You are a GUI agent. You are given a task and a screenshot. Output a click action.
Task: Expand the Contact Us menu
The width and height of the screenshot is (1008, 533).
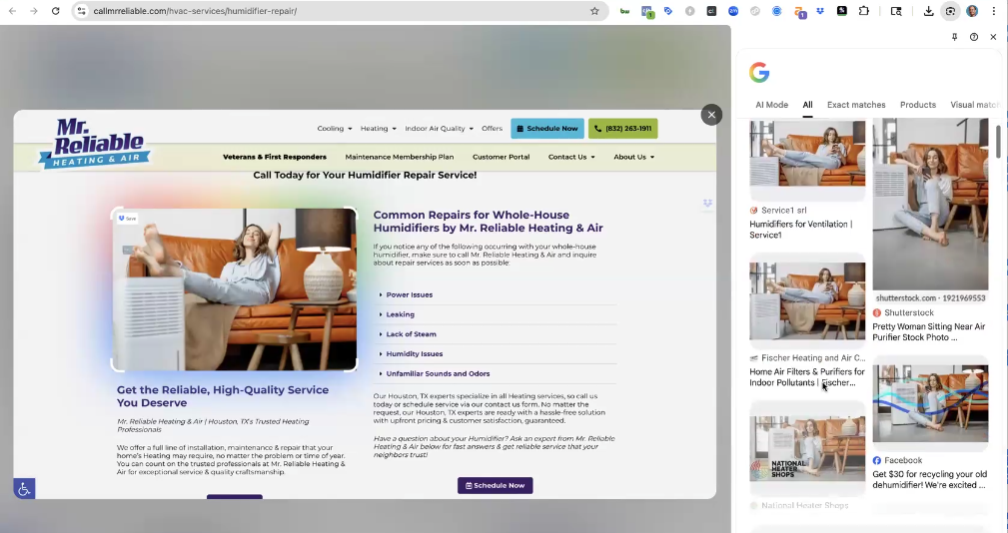click(x=570, y=157)
